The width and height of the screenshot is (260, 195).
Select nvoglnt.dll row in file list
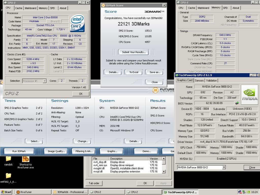click(x=127, y=168)
